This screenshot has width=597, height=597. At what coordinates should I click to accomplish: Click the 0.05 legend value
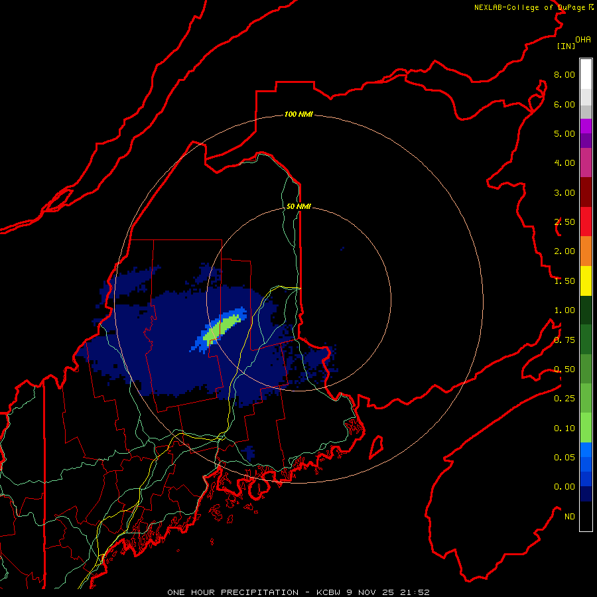[564, 458]
